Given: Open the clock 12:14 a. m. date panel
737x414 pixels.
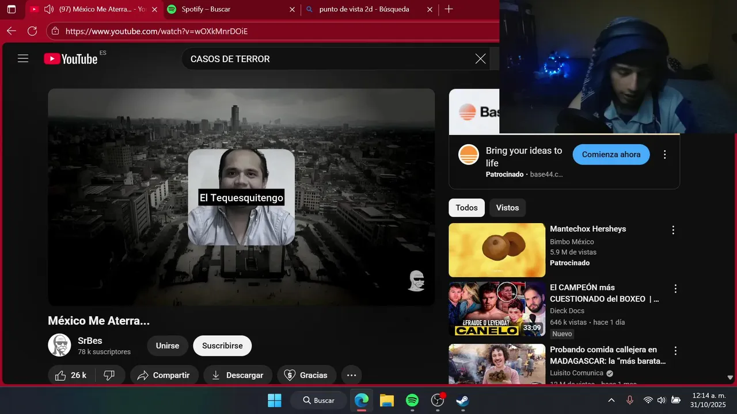Looking at the screenshot, I should coord(709,400).
